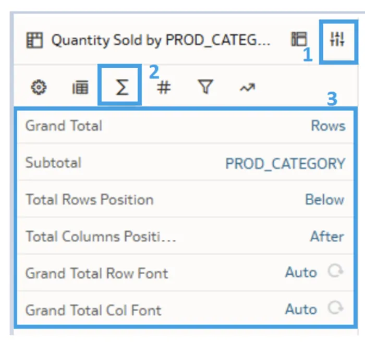
Task: Switch to the Edge Labels table tab
Action: click(80, 88)
